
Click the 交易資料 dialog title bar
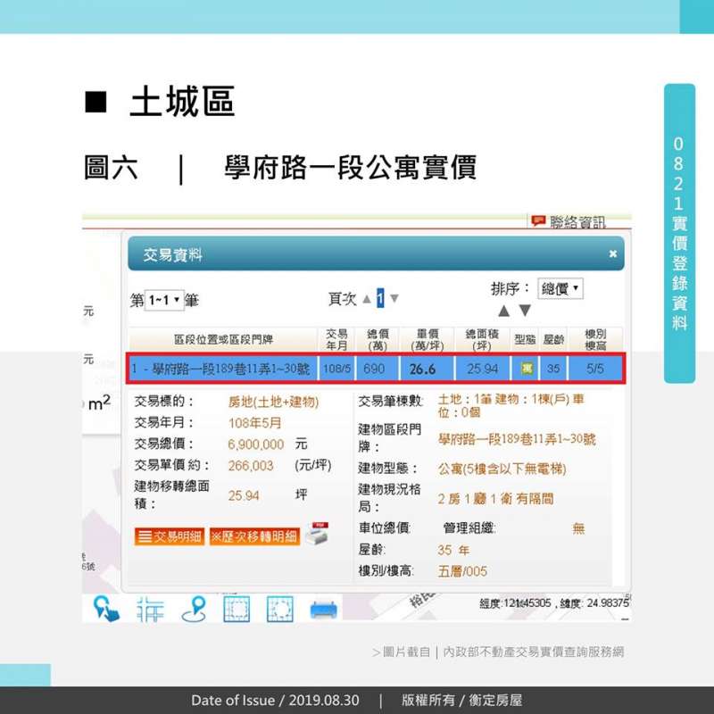click(376, 253)
